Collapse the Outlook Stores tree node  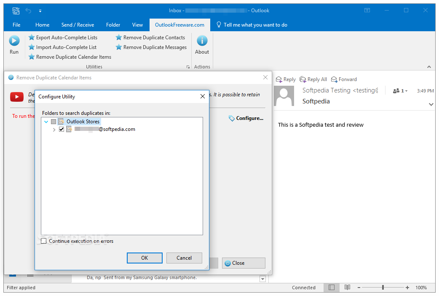click(46, 122)
